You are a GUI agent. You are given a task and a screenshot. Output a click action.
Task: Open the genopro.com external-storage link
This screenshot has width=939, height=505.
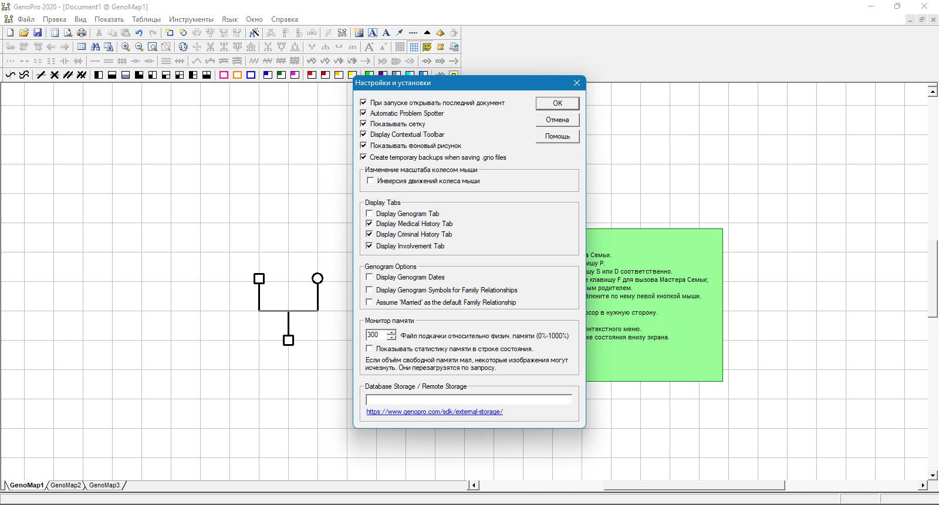click(x=434, y=412)
